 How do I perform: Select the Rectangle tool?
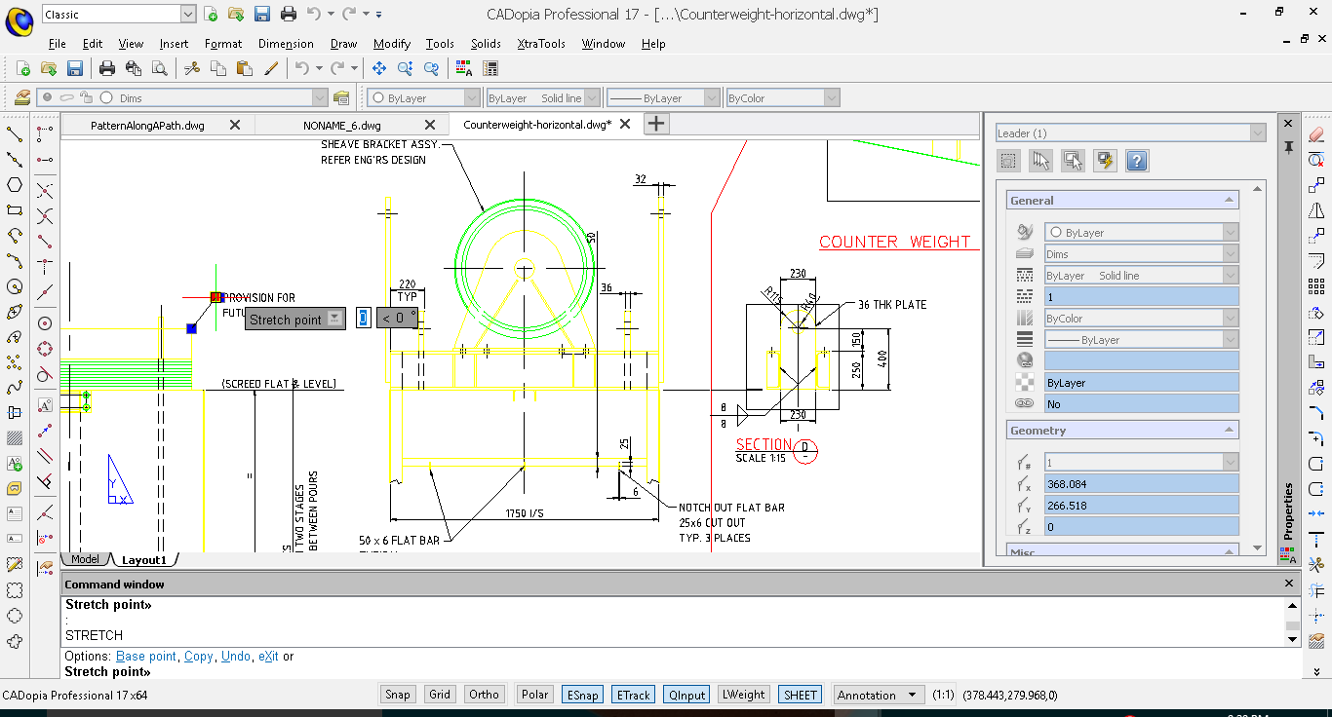pos(15,210)
